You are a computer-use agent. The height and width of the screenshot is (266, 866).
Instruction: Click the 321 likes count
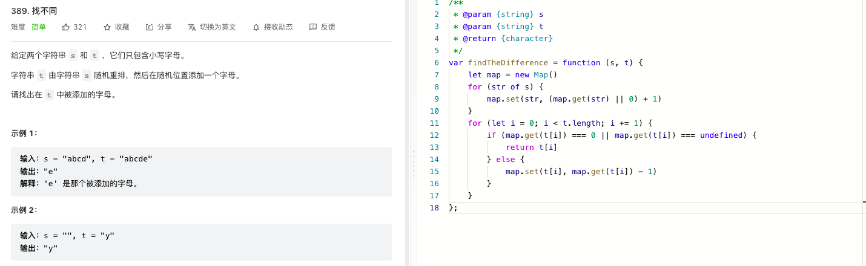tap(80, 27)
